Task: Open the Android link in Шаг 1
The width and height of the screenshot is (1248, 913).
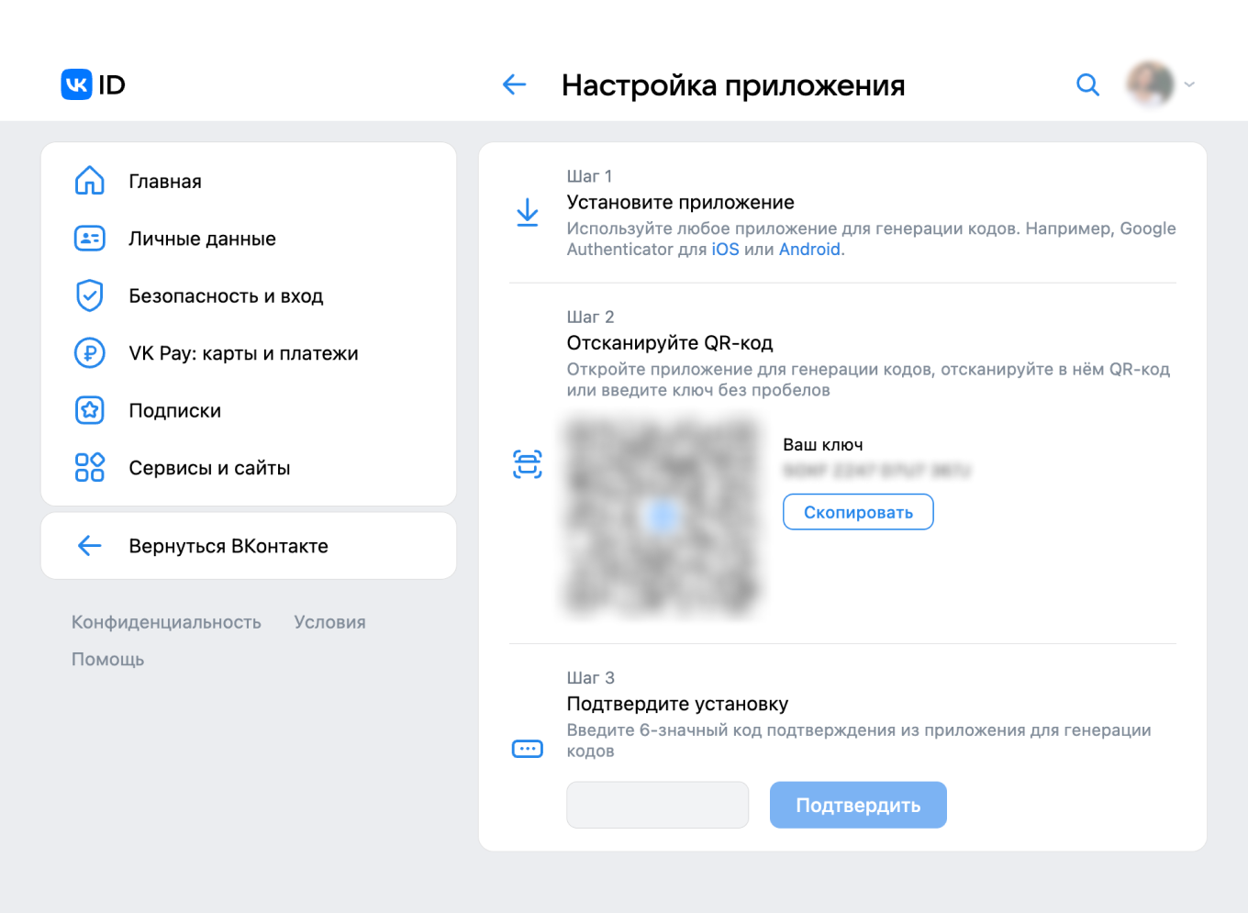Action: point(808,249)
